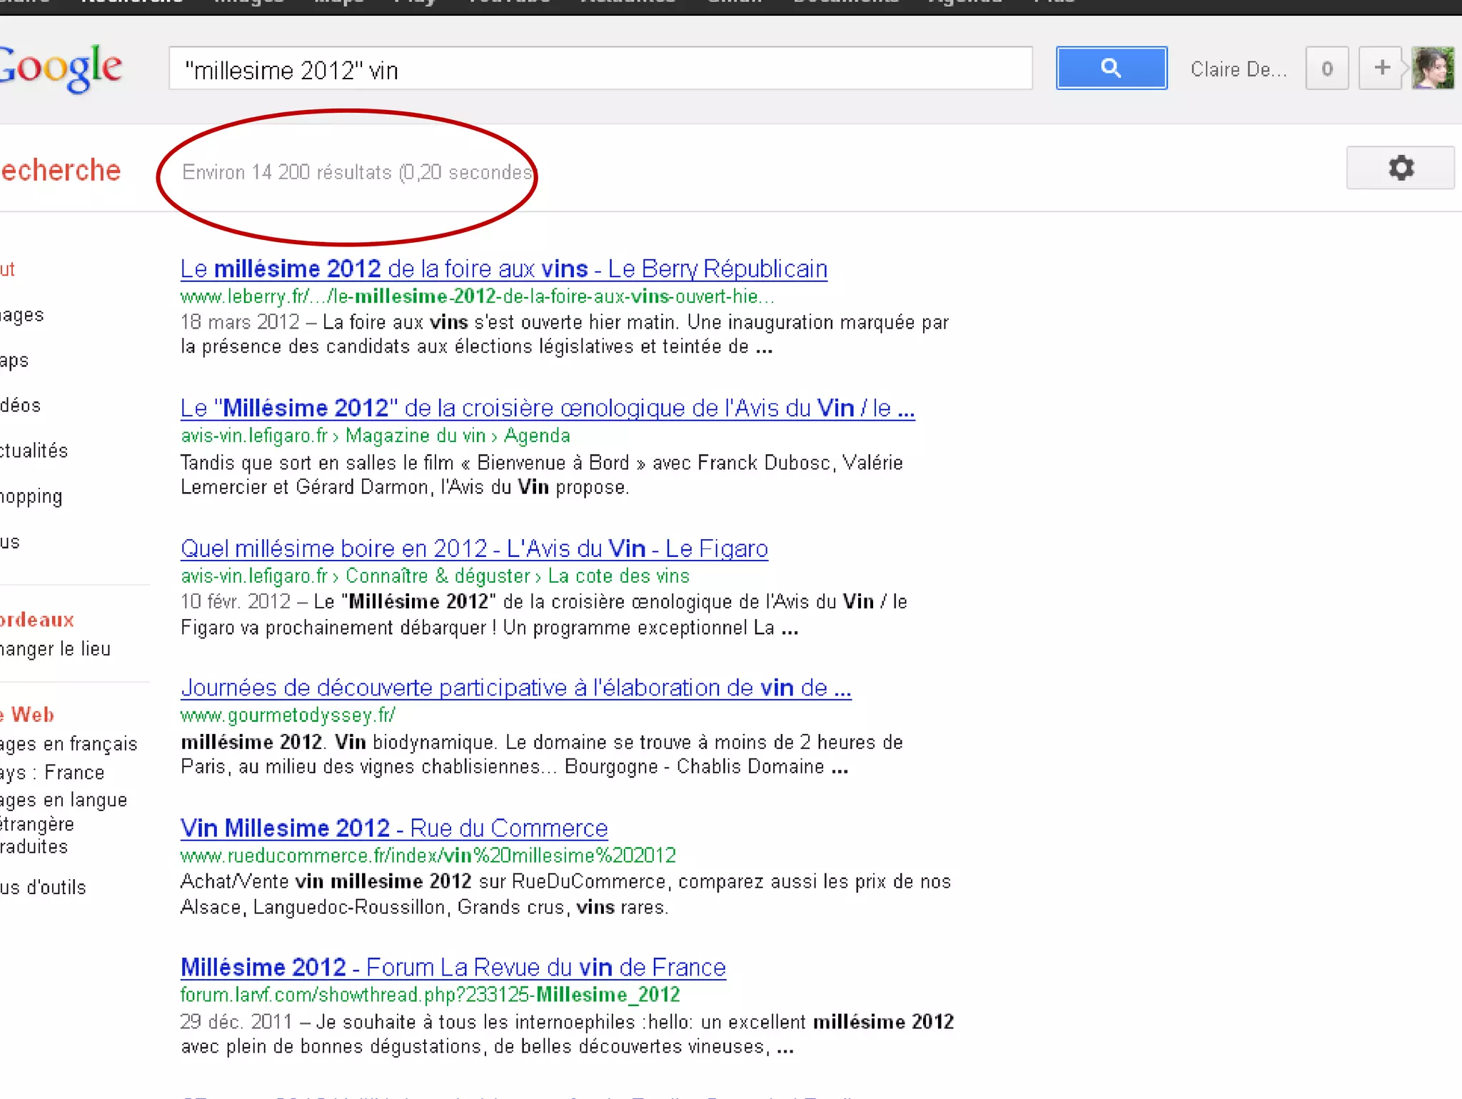
Task: Click the red Le Web sidebar heading
Action: (27, 714)
